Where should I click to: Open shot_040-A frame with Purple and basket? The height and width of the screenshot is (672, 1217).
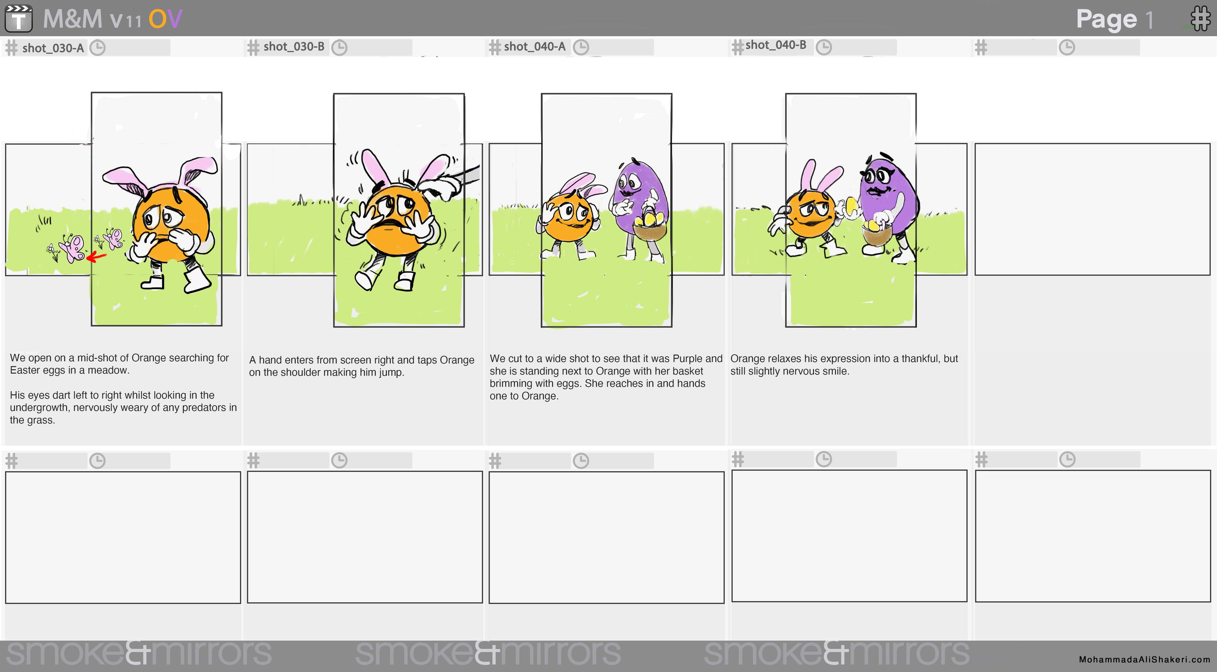[x=607, y=210]
